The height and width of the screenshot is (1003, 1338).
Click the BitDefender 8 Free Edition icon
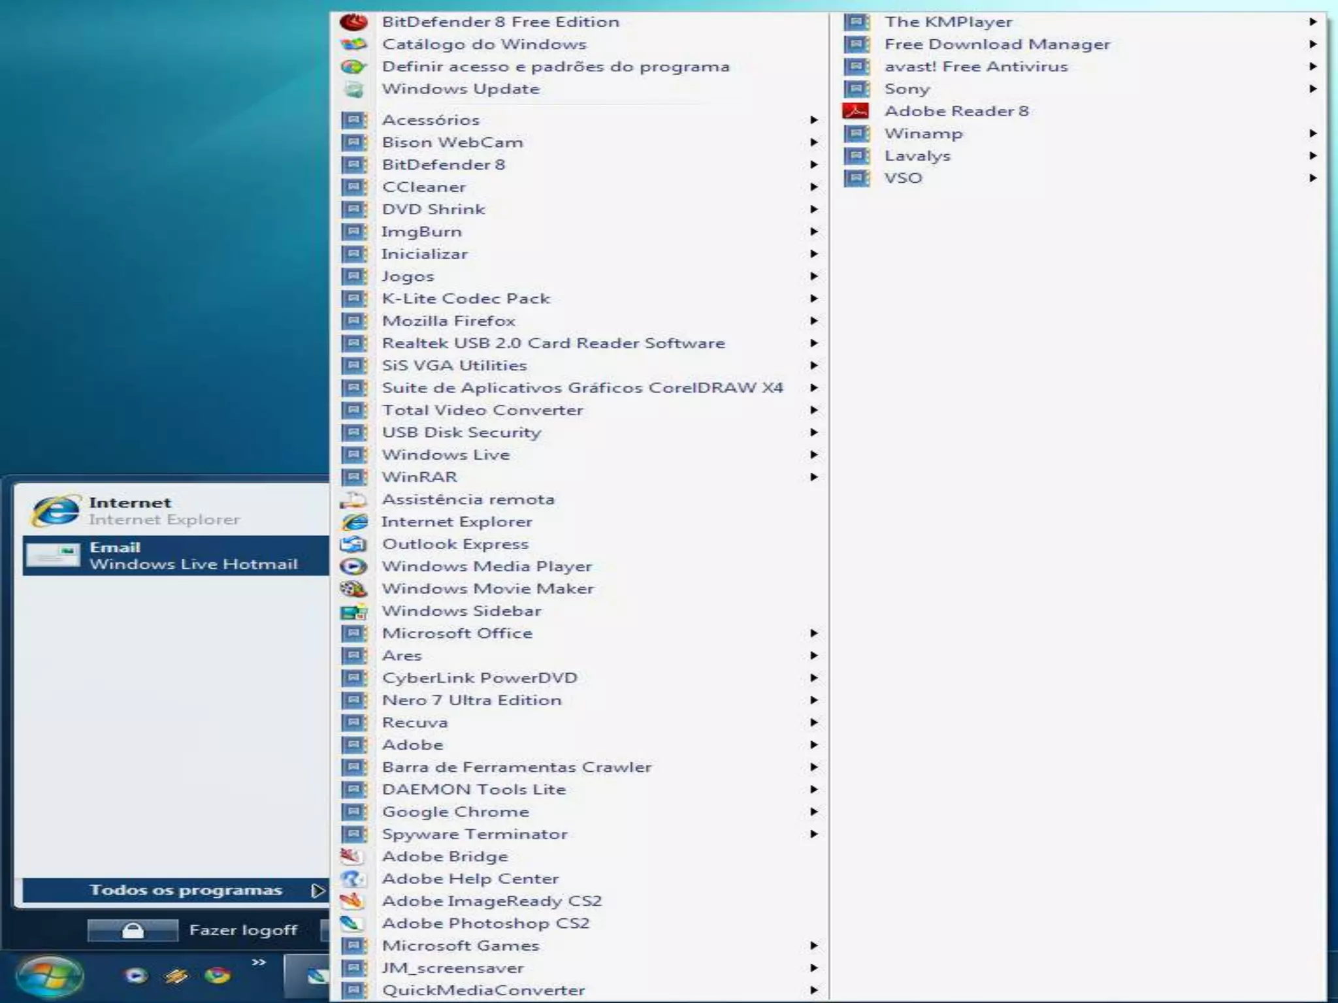click(353, 22)
